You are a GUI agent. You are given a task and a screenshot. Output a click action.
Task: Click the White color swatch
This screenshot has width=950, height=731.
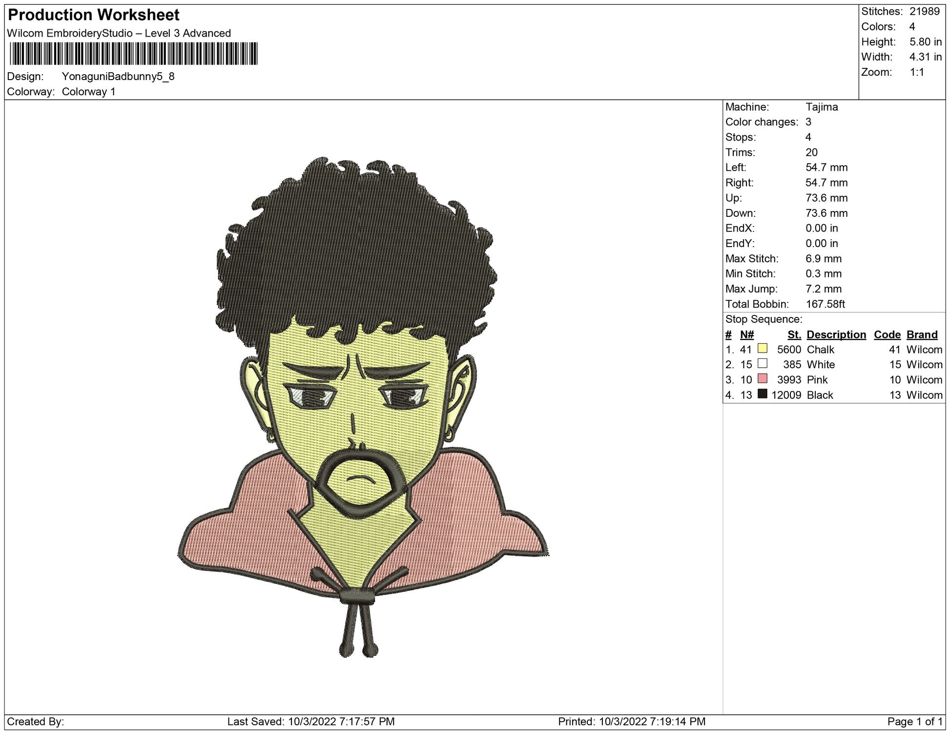pos(762,364)
